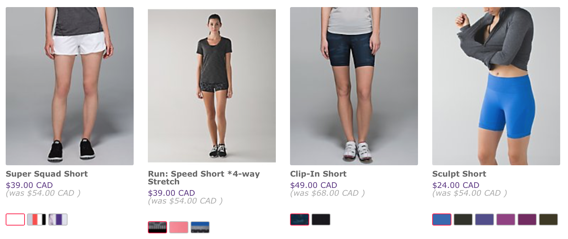Open Run: Speed Short 4-way Stretch link
Screen dimensions: 568x239
pyautogui.click(x=204, y=178)
